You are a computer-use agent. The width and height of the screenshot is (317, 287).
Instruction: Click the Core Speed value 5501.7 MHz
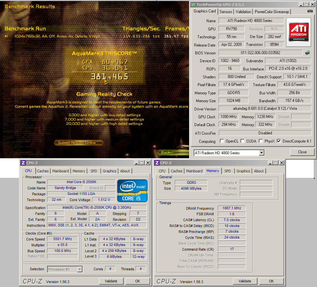[62, 239]
